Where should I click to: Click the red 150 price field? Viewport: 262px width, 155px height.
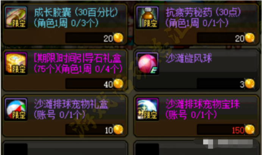pos(226,129)
